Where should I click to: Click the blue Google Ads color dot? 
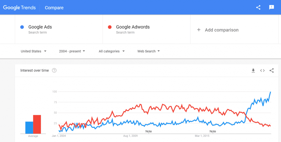[22, 27]
